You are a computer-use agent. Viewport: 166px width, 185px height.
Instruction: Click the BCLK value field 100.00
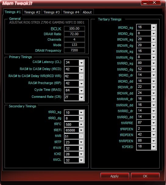click(74, 28)
